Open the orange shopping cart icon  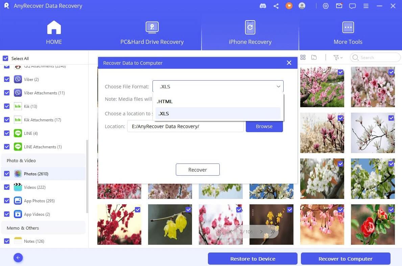click(x=289, y=6)
